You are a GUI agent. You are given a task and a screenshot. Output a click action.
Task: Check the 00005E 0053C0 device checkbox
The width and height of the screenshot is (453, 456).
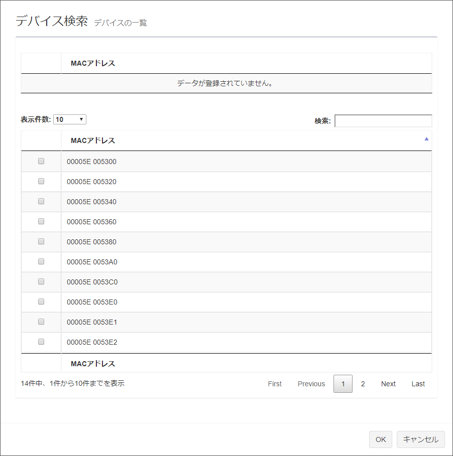point(41,281)
